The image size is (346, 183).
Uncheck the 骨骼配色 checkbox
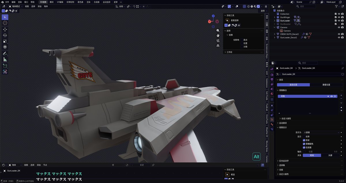(x=304, y=144)
